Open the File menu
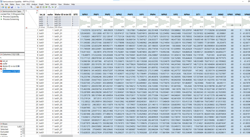 coord(2,4)
